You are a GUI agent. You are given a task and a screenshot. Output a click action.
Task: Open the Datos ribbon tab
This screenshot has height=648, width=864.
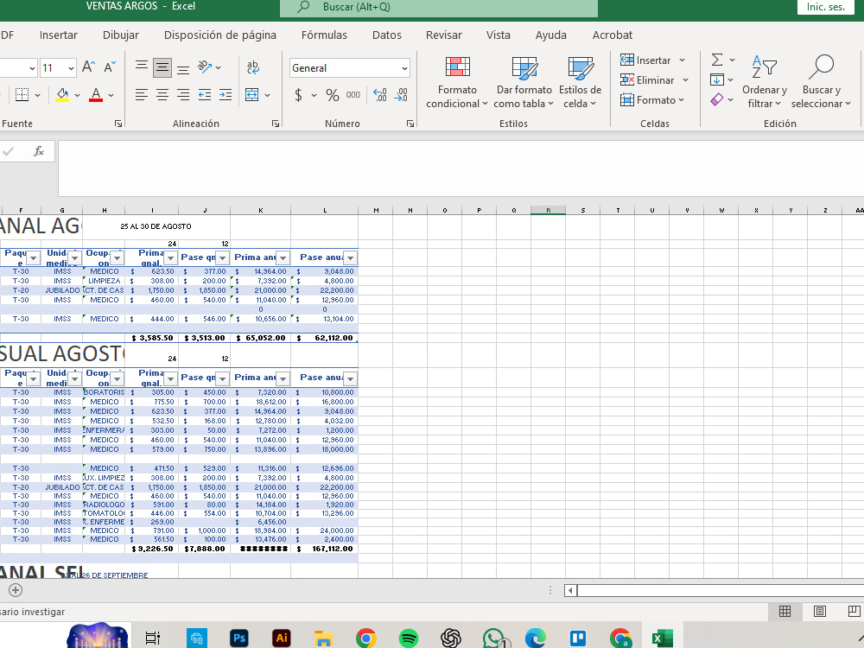tap(387, 35)
